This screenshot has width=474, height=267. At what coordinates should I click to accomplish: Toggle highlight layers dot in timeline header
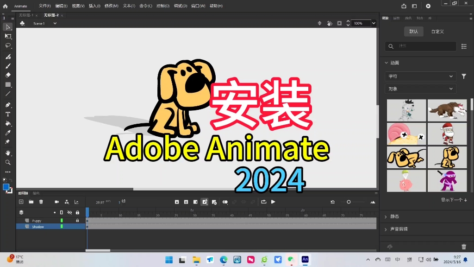point(55,212)
